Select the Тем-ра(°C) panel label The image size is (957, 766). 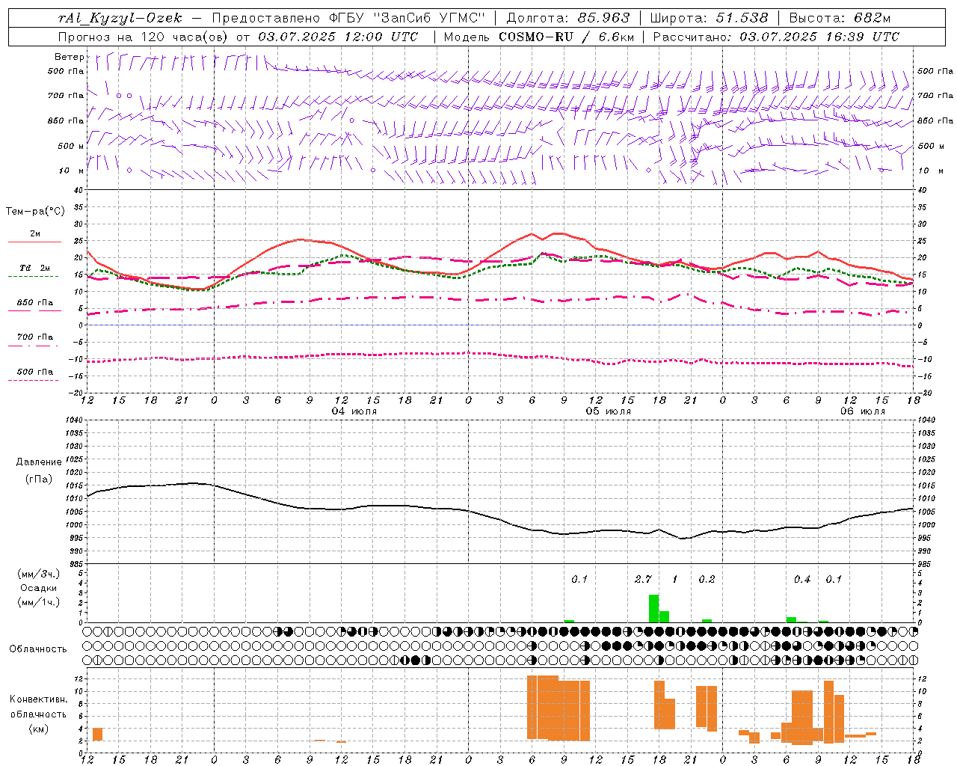pyautogui.click(x=35, y=212)
